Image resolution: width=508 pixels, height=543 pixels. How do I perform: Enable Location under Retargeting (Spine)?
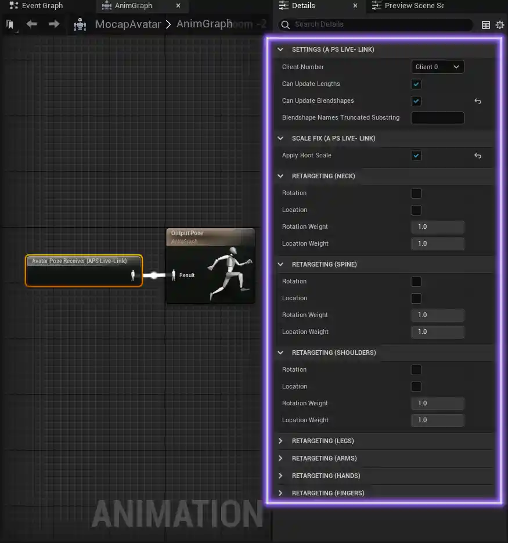pos(416,298)
